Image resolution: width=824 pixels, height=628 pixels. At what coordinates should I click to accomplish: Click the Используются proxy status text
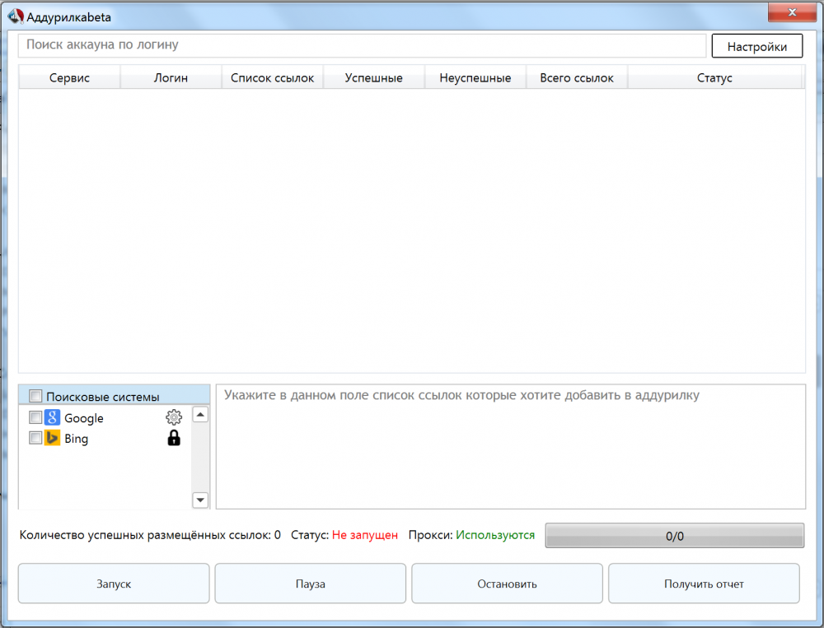pos(495,535)
